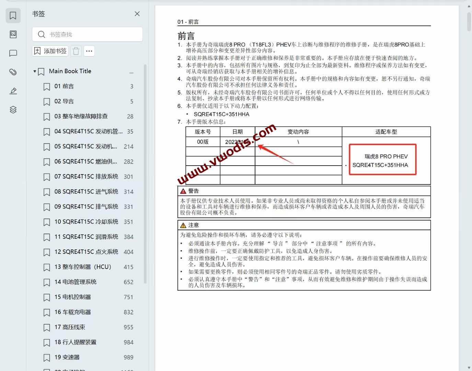The width and height of the screenshot is (472, 371).
Task: Click bookmark icon beside 18 行人提醒装置
Action: coord(47,343)
